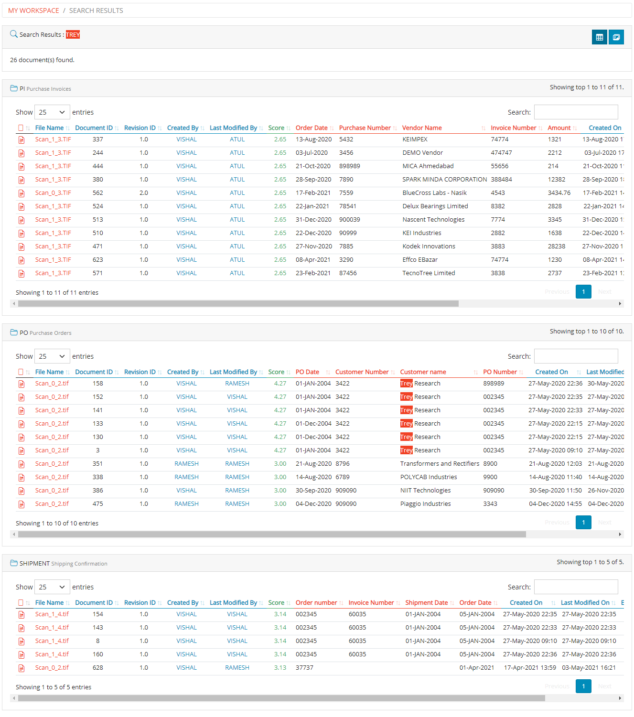Switch to thumbnail image view icon

[x=616, y=37]
